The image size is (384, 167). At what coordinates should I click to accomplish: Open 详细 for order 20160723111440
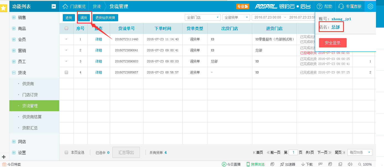[99, 39]
